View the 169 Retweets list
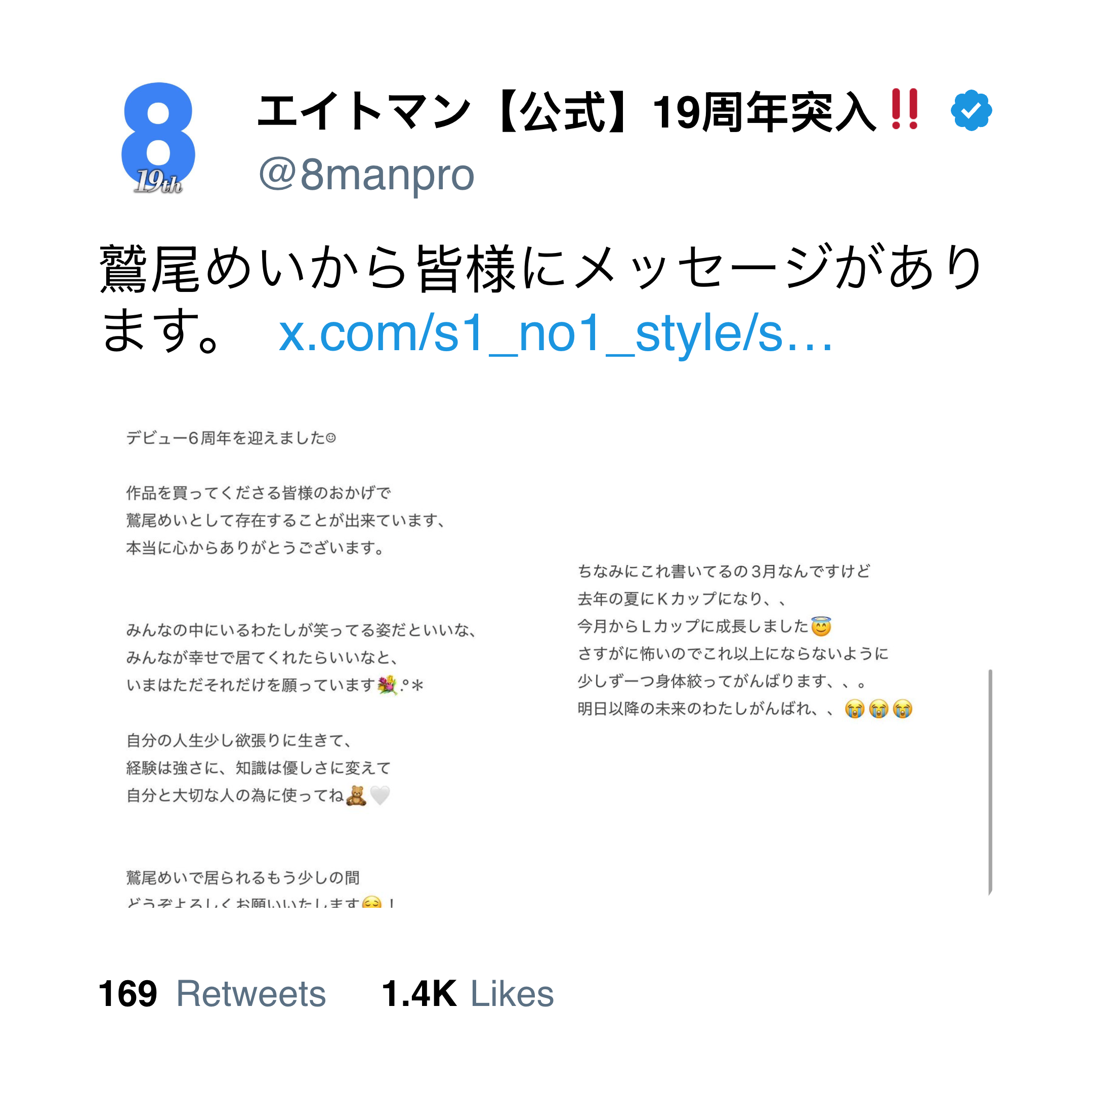The height and width of the screenshot is (1093, 1093). tap(212, 993)
